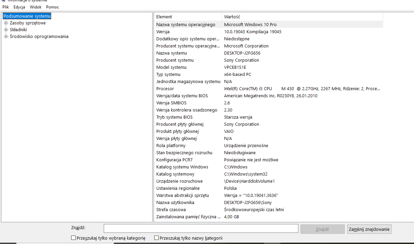Select the Ustawienia regionalne row
This screenshot has width=414, height=244.
coord(269,188)
